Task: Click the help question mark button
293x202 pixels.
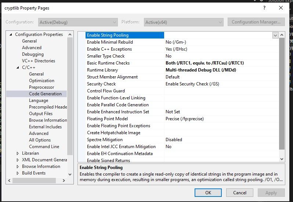Action: pos(264,8)
